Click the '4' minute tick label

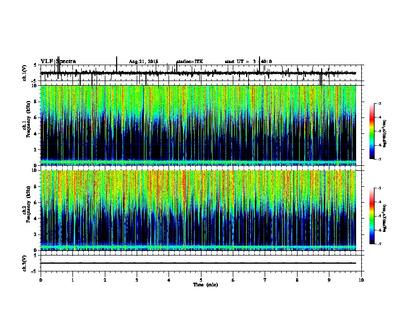[x=169, y=280]
